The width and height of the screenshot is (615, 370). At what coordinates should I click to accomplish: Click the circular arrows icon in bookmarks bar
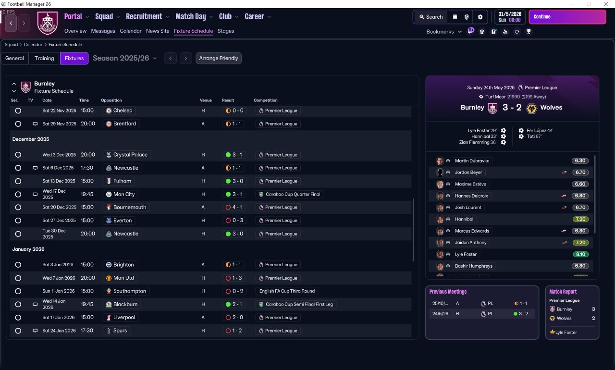[x=517, y=32]
